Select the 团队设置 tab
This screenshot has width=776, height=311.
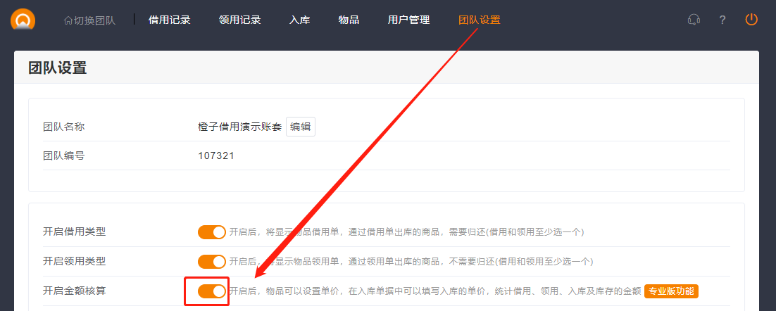(480, 20)
